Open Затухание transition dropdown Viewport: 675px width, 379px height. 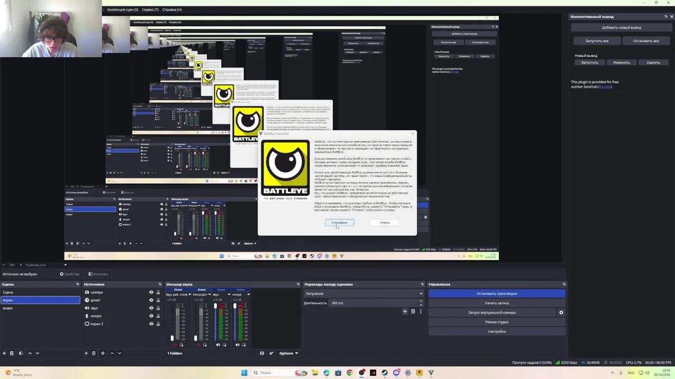(363, 293)
